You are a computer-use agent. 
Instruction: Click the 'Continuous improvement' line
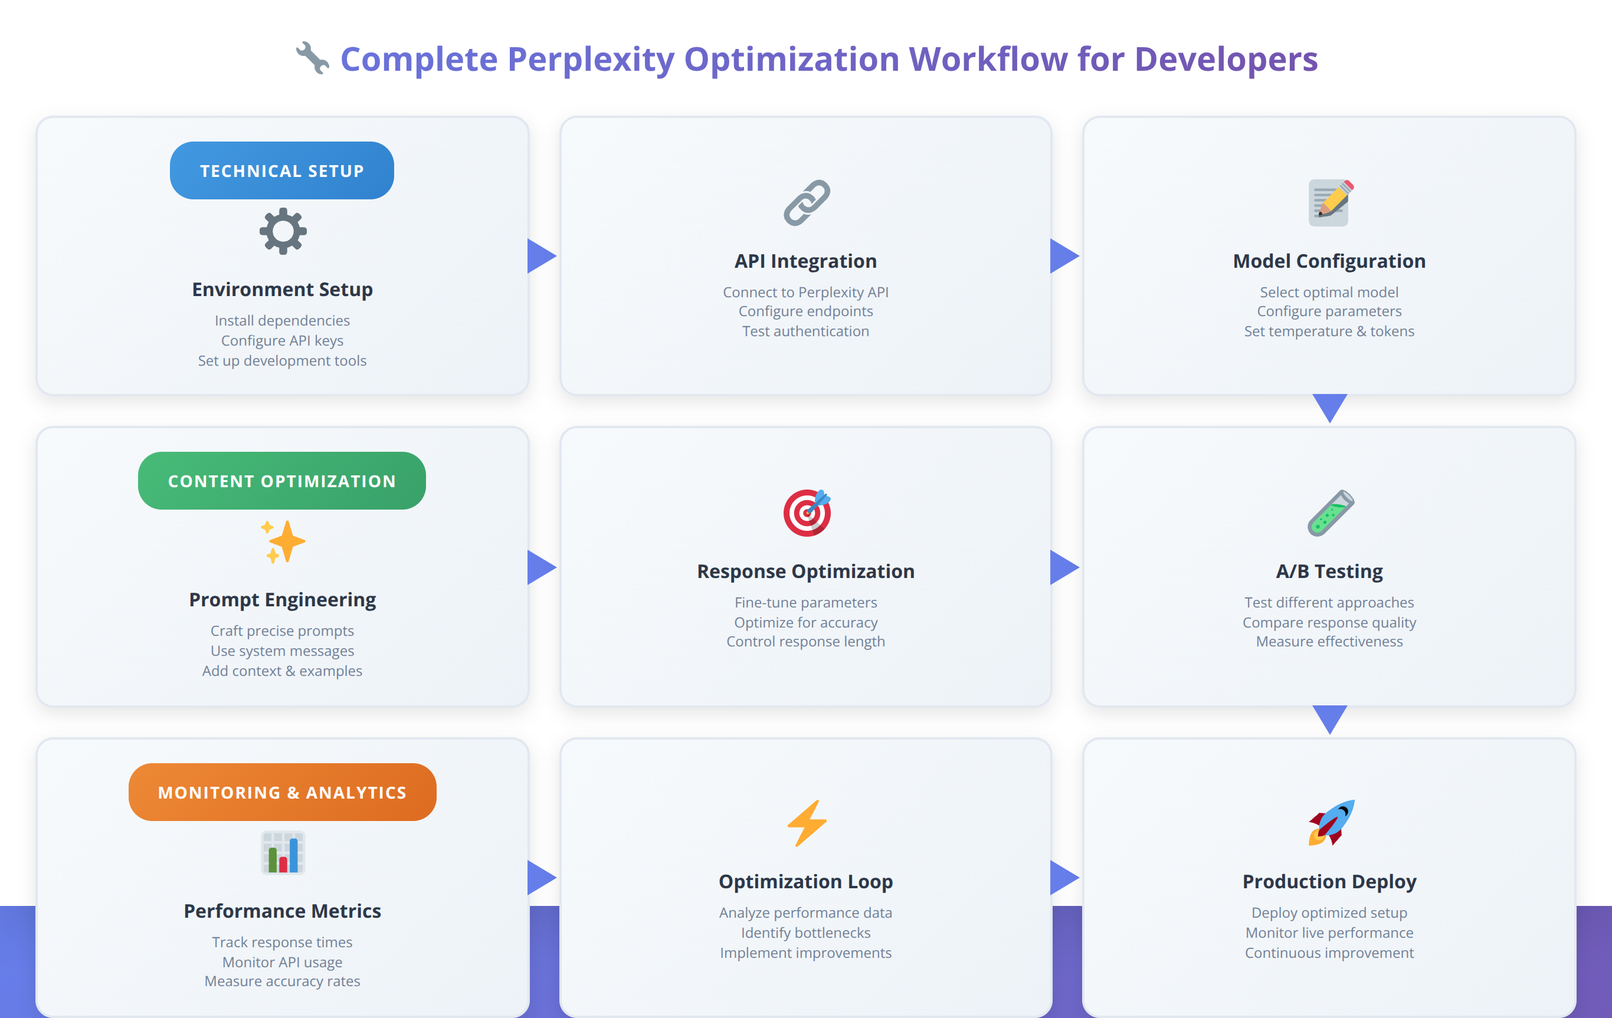(1329, 953)
